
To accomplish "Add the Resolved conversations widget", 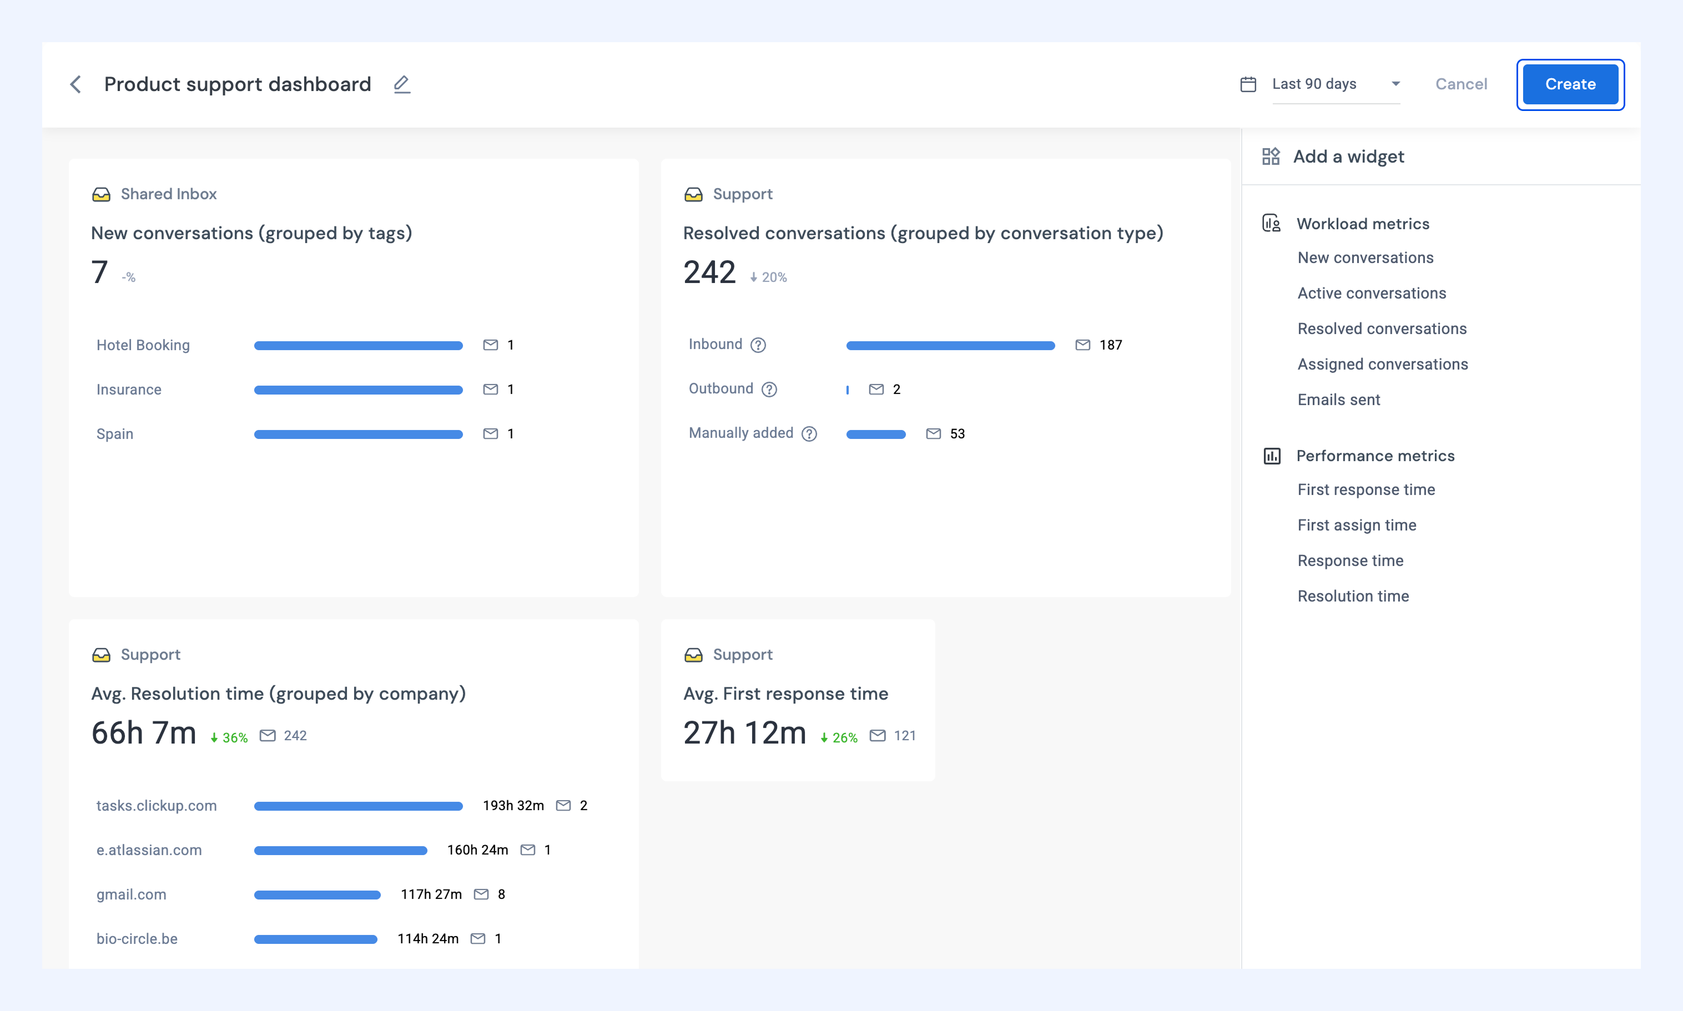I will pos(1382,328).
